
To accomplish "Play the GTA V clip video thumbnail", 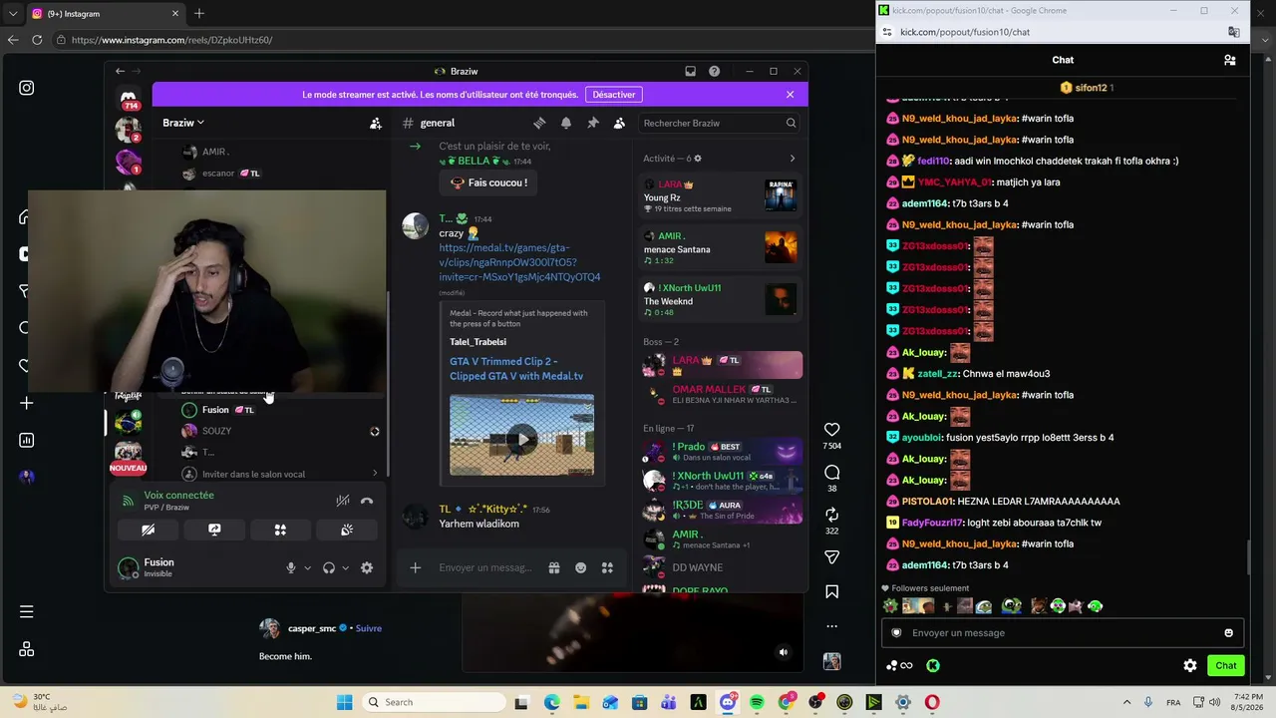I will [x=521, y=436].
